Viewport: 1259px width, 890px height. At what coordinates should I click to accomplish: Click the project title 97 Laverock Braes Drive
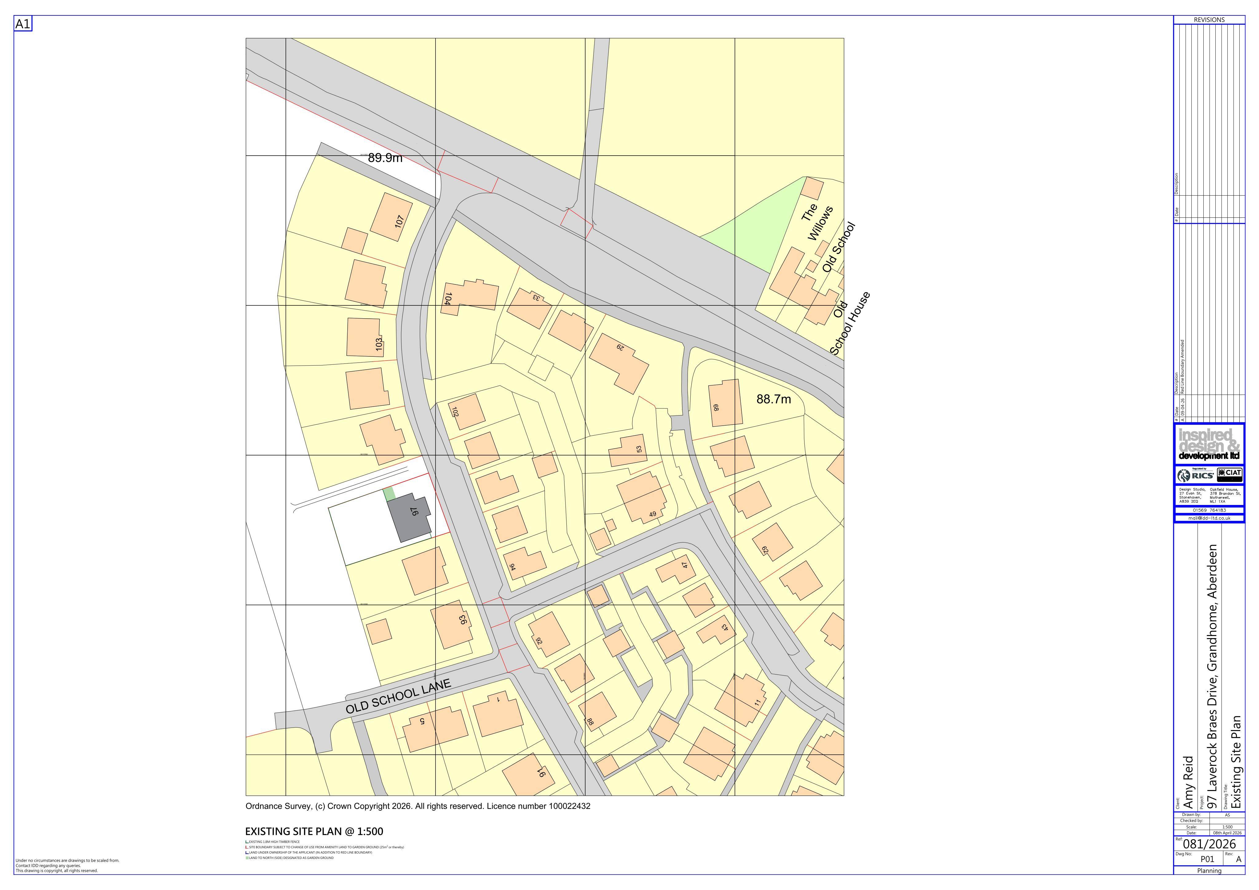click(1212, 676)
